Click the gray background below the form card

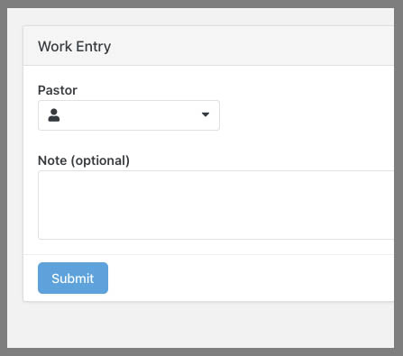click(200, 324)
